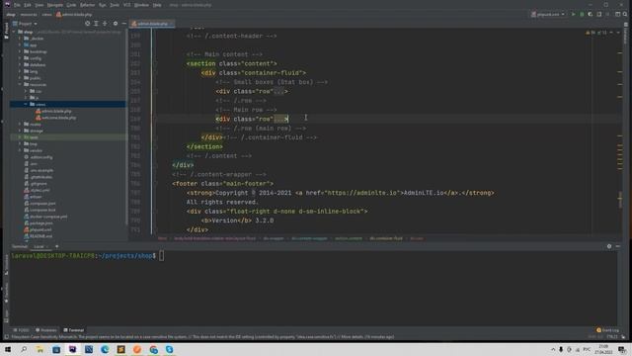Expand folded first div class row block
The width and height of the screenshot is (632, 356).
[x=278, y=92]
